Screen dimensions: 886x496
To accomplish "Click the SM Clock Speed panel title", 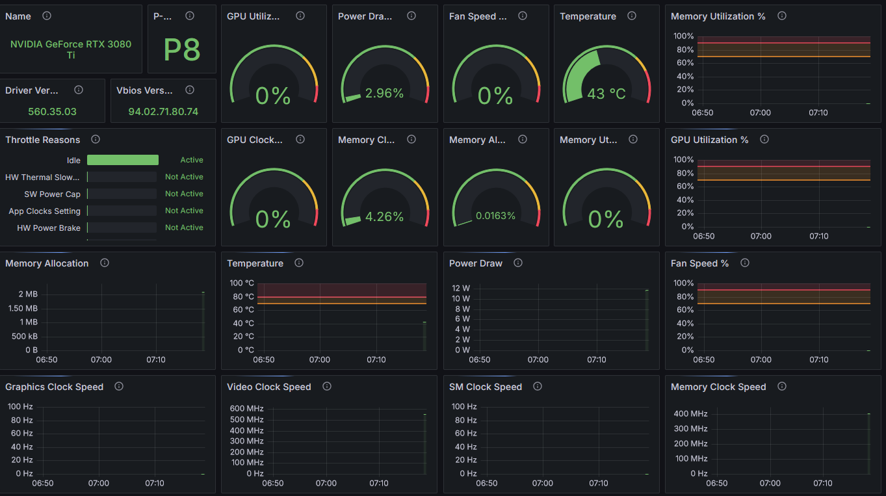I will [485, 386].
